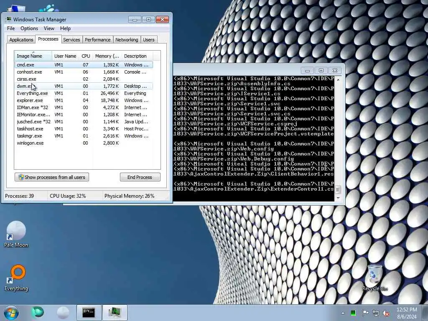This screenshot has width=428, height=321.
Task: Sort by User Name column header
Action: click(66, 56)
